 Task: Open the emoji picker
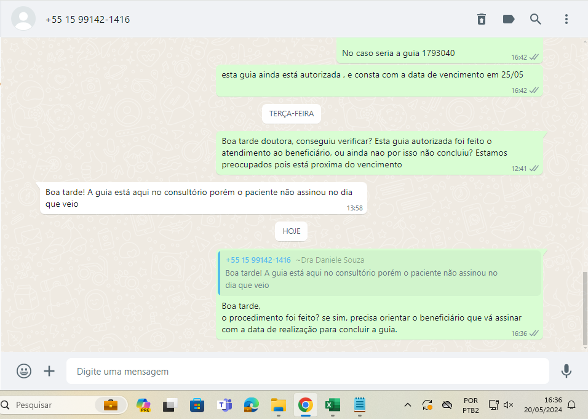tap(24, 371)
